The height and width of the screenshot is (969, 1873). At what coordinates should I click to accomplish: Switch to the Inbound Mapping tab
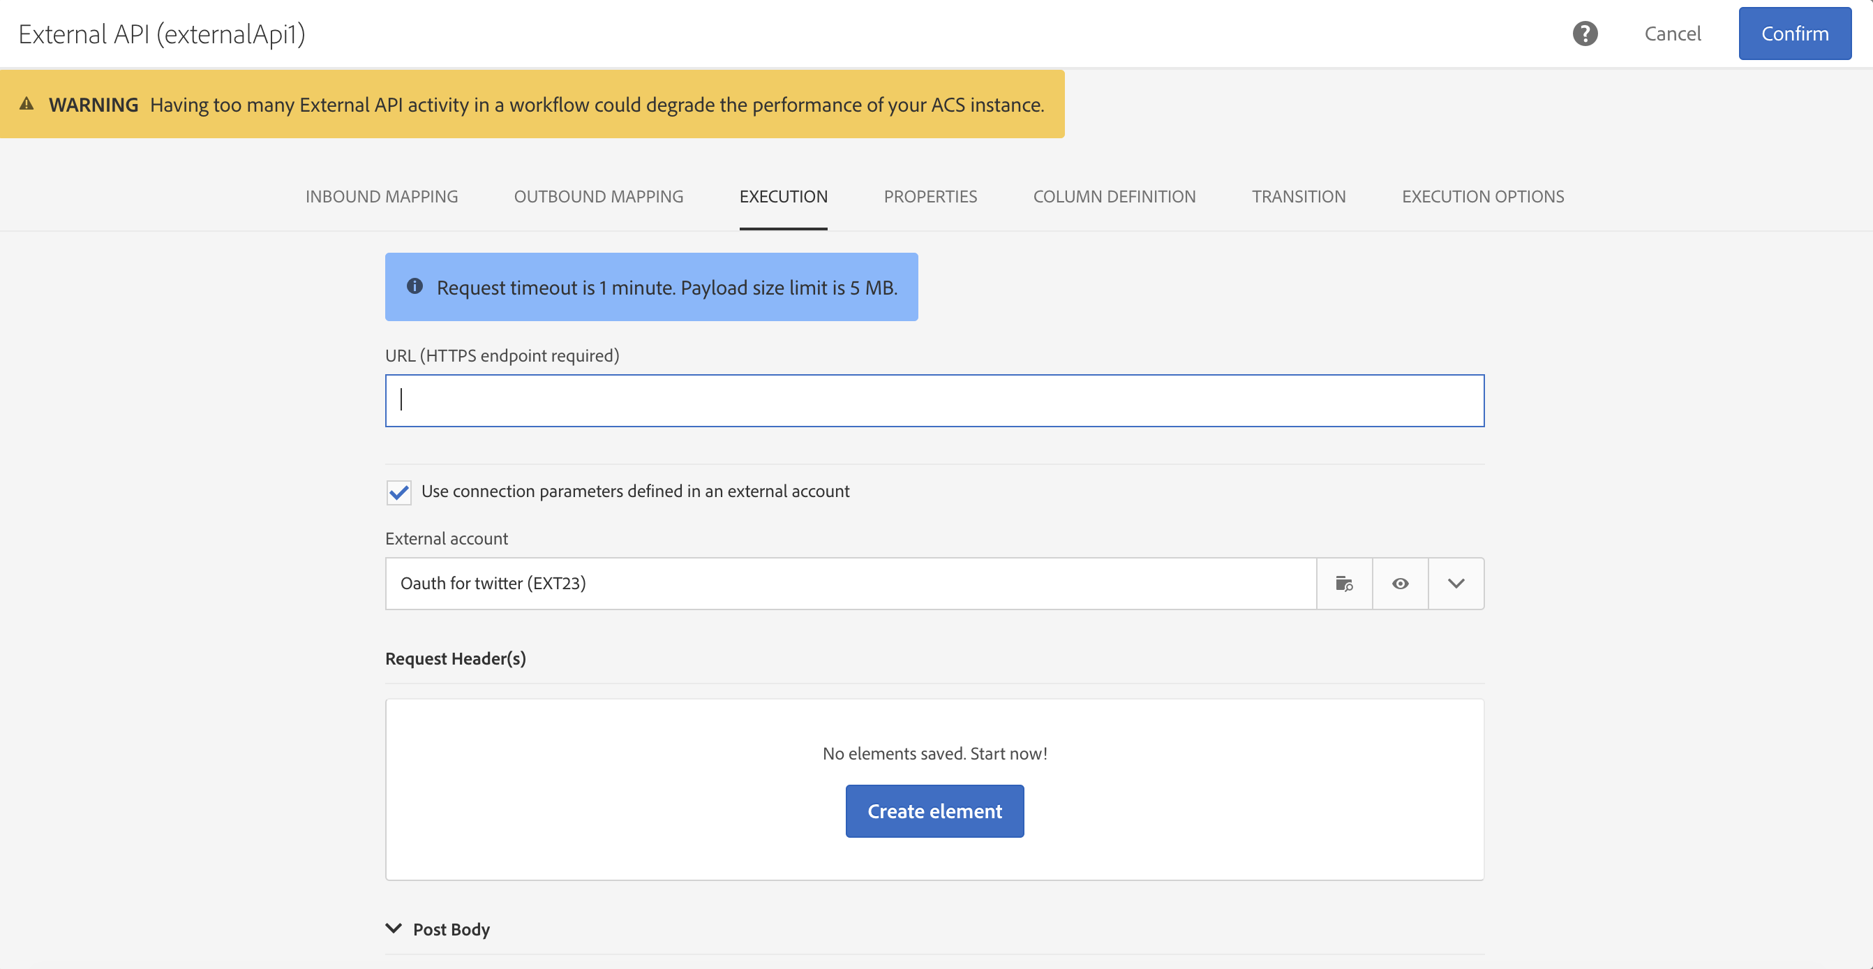(x=381, y=196)
